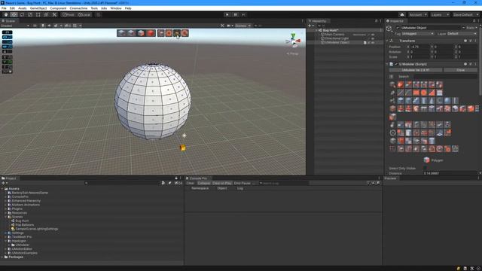The width and height of the screenshot is (482, 271).
Task: Click the plus button in Hierarchy panel
Action: tap(310, 26)
